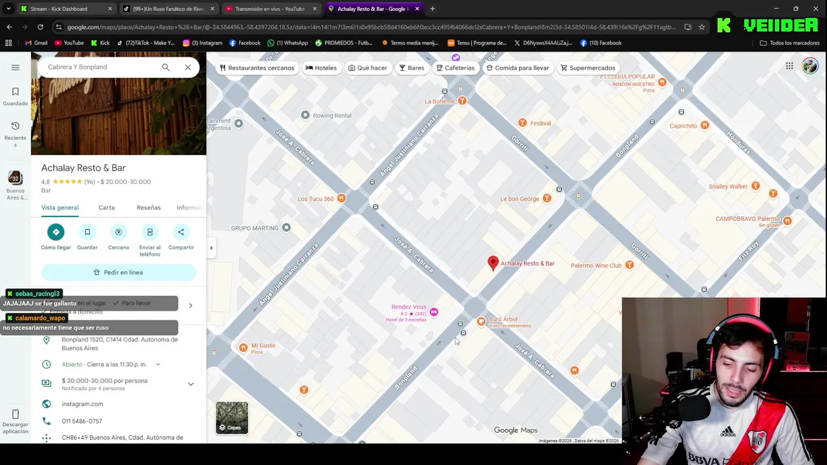Click the Guardar bookmark icon

point(87,232)
